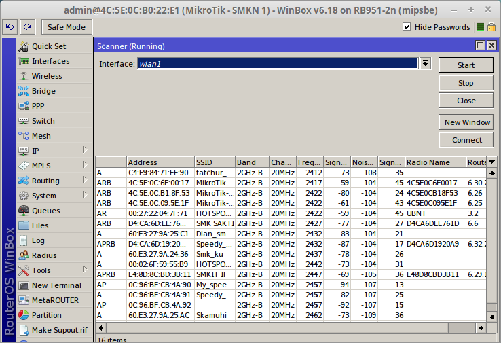501x343 pixels.
Task: Click the Close button in Scanner
Action: pyautogui.click(x=466, y=101)
